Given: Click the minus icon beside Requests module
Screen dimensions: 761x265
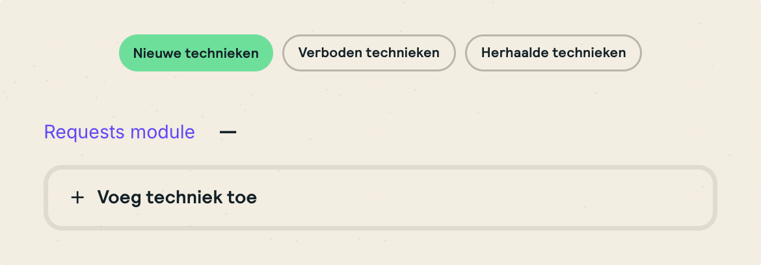Looking at the screenshot, I should tap(228, 132).
